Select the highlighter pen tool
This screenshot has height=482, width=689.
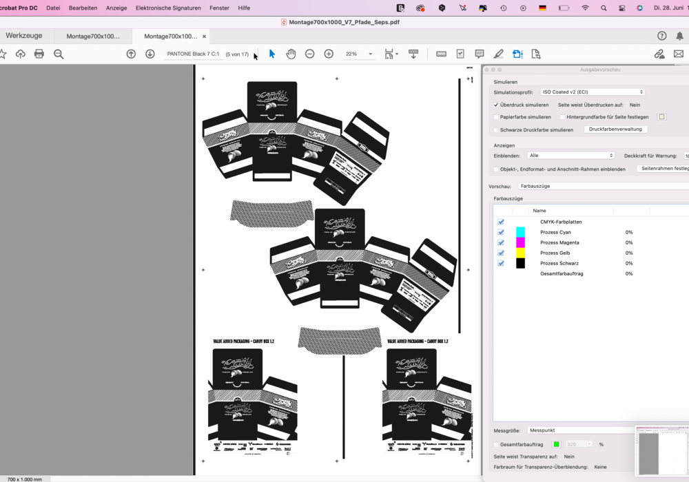click(498, 54)
